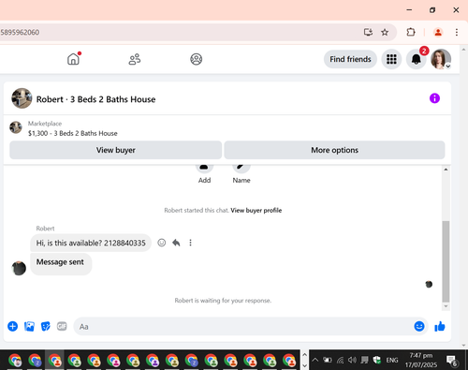
Task: Click the taskbar overflow up arrow
Action: point(304,355)
